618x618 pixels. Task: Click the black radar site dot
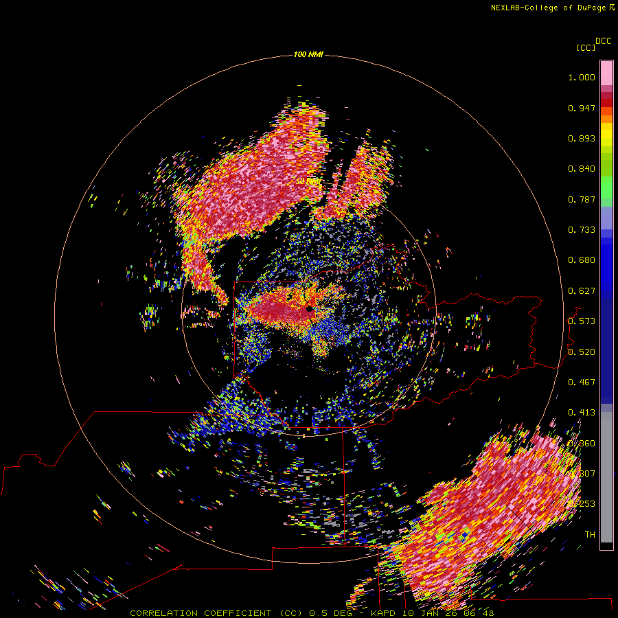tap(310, 309)
